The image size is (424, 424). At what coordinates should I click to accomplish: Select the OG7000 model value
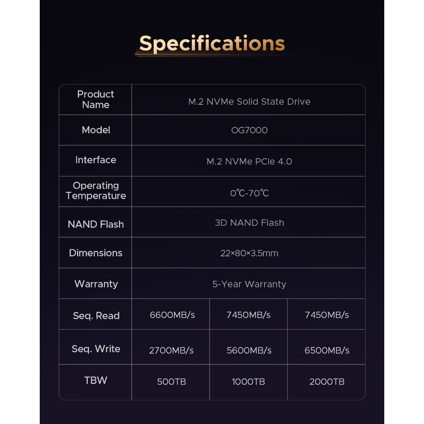click(249, 130)
